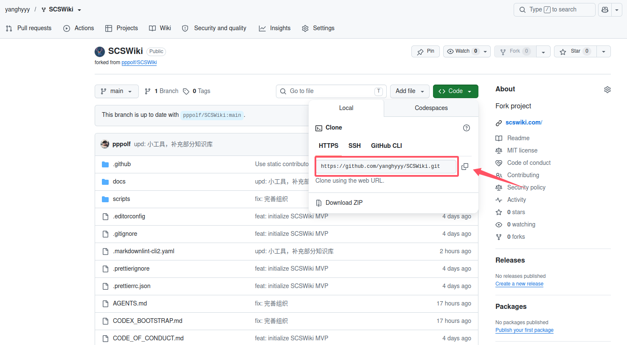Screen dimensions: 627x345
Task: Open the Insights tab
Action: pyautogui.click(x=275, y=28)
